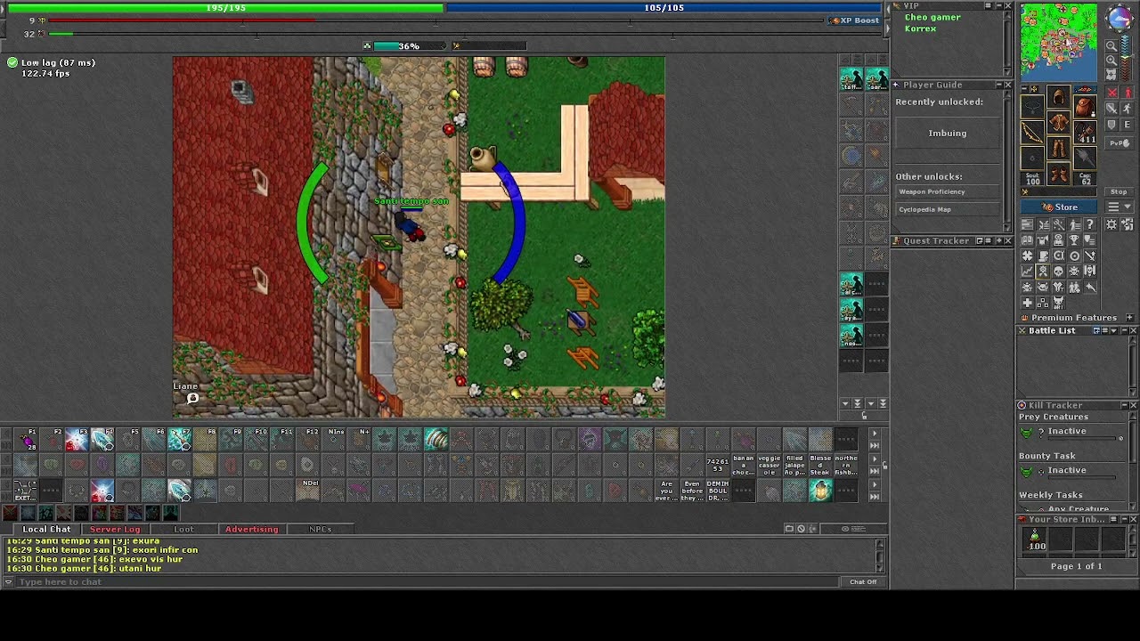
Task: Toggle the red figure combat mode
Action: [1128, 92]
